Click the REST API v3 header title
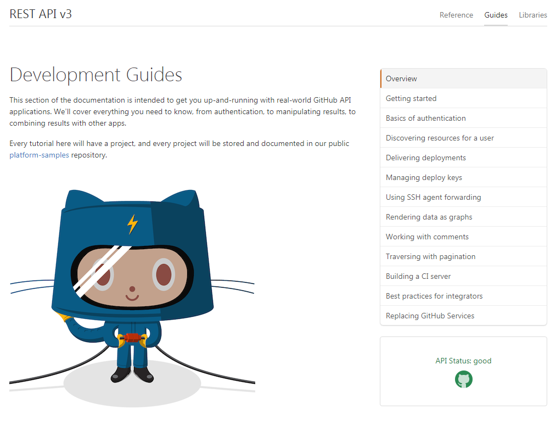This screenshot has width=556, height=421. pos(41,13)
